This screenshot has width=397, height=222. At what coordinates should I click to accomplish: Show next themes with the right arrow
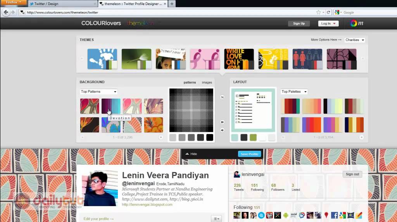click(x=362, y=58)
